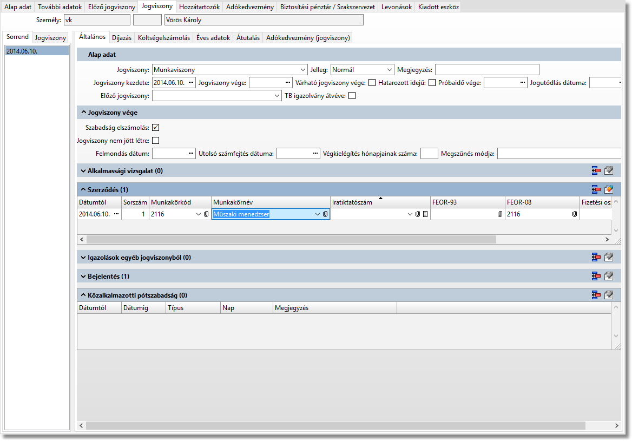Image resolution: width=632 pixels, height=441 pixels.
Task: Click the Munkakörnév column header to sort
Action: coord(271,202)
